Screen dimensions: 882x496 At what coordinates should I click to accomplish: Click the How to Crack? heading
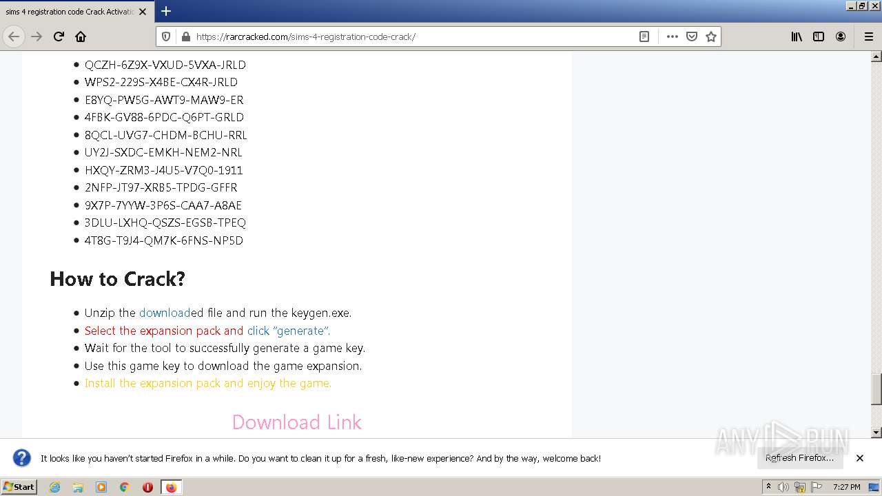(x=118, y=279)
